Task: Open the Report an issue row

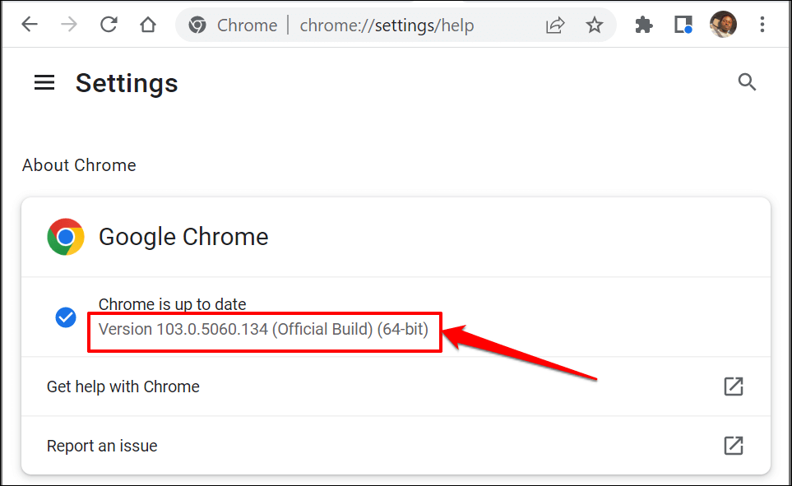Action: tap(102, 446)
